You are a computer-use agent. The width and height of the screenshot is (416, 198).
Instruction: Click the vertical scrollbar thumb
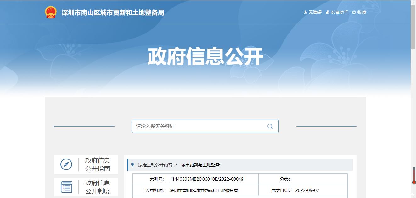tap(413, 27)
